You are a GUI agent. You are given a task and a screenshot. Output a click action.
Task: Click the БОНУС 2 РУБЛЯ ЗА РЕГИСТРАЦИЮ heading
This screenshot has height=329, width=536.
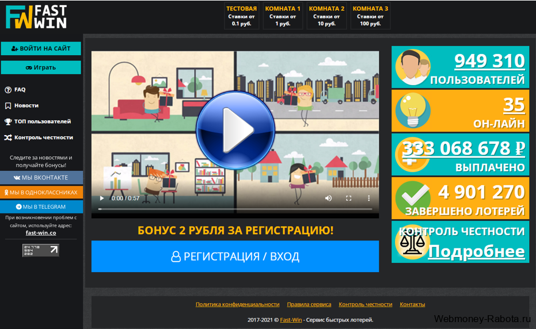tap(235, 230)
